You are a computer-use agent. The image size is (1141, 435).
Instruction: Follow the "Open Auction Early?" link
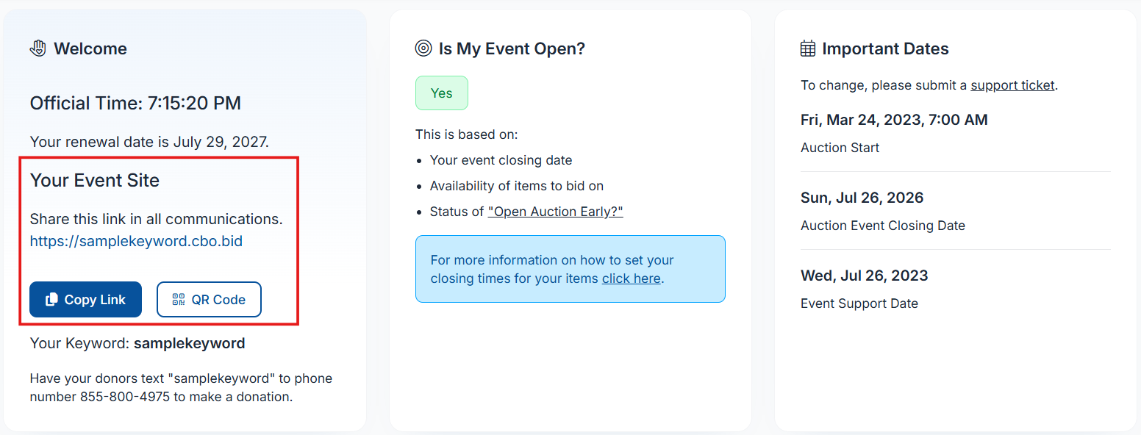(555, 212)
